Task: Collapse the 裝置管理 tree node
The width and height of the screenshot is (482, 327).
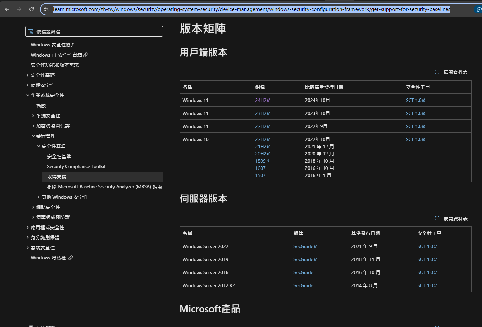Action: pos(33,136)
